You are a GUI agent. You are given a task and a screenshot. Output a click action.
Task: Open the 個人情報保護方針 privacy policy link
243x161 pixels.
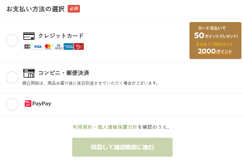pyautogui.click(x=117, y=127)
